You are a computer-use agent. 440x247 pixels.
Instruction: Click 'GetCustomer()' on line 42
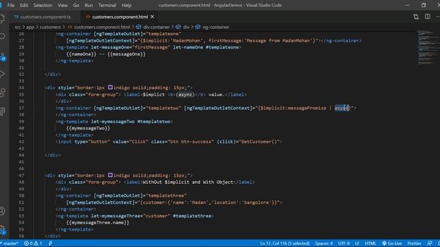coord(260,142)
